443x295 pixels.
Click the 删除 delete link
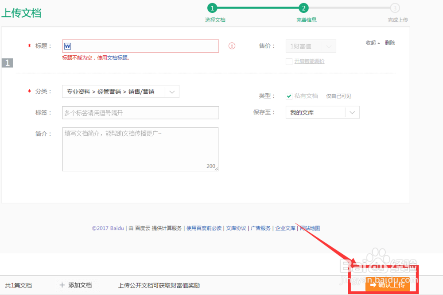[x=389, y=43]
